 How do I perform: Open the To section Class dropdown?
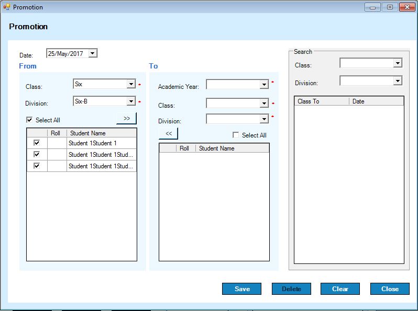tap(264, 103)
